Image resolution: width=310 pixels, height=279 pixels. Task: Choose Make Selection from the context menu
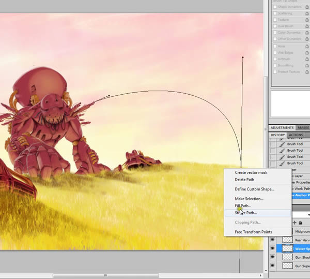249,199
